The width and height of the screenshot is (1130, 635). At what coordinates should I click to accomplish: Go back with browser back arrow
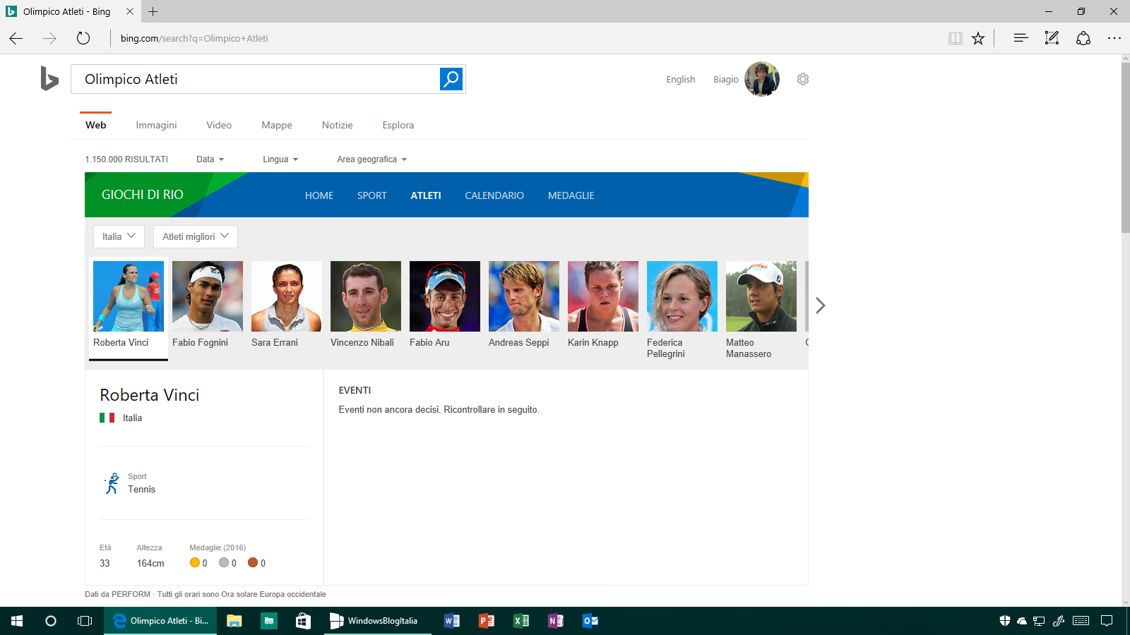coord(16,38)
